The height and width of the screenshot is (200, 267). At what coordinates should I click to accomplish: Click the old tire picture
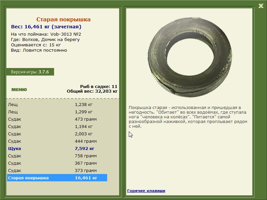pyautogui.click(x=190, y=57)
